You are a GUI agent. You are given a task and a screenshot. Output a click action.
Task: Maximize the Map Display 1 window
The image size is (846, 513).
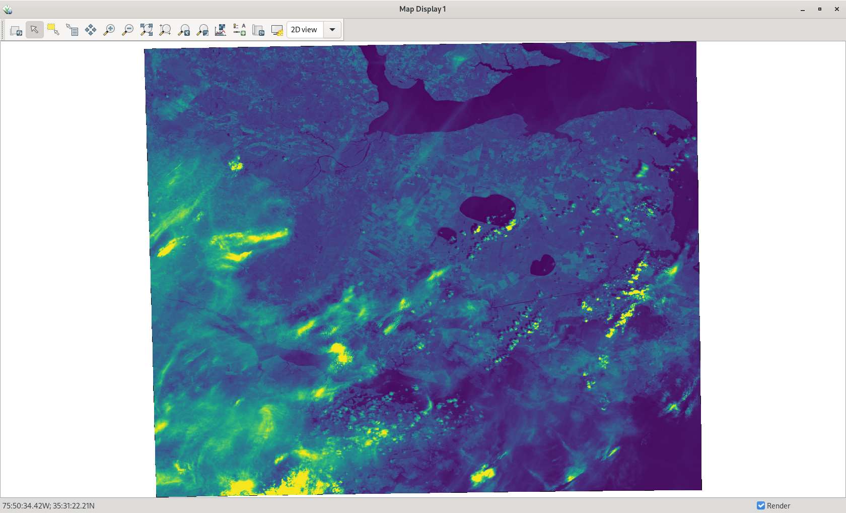tap(820, 9)
